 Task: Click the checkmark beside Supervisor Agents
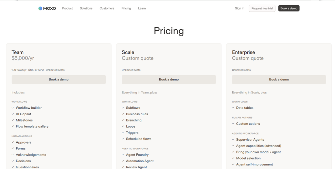tap(233, 139)
